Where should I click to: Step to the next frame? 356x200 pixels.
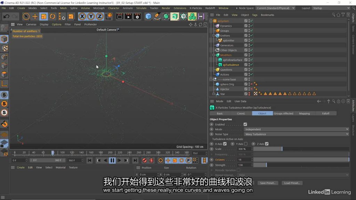(119, 160)
